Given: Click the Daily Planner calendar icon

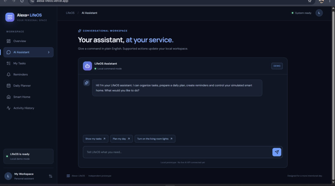Looking at the screenshot, I should pyautogui.click(x=9, y=86).
